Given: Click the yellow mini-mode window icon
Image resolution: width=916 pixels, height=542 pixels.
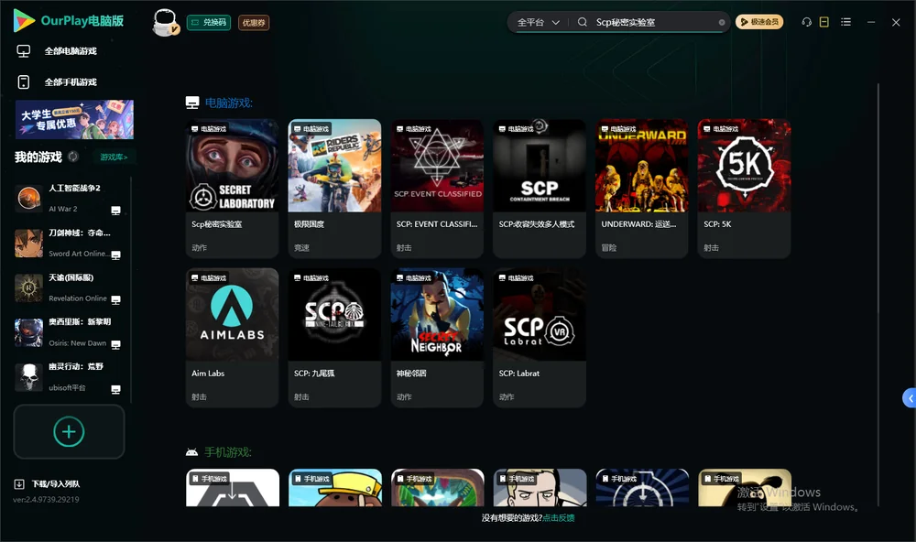Looking at the screenshot, I should pos(824,22).
